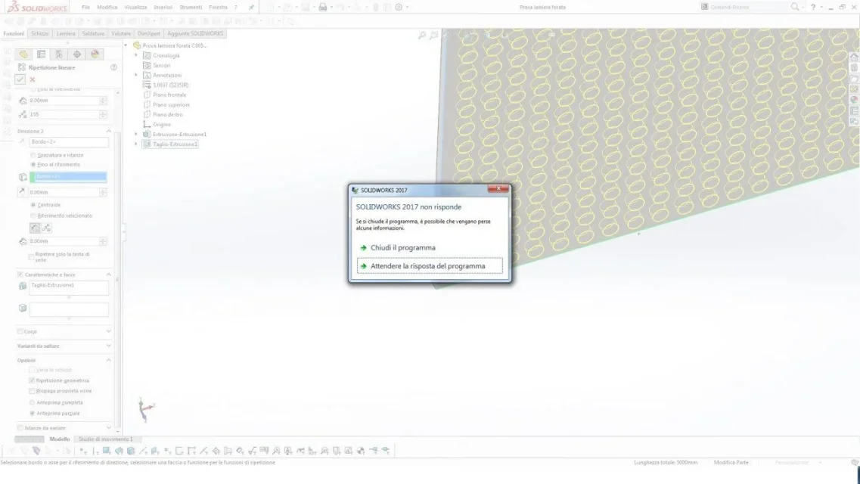Toggle Caratteristiche e facce checkbox

[20, 275]
